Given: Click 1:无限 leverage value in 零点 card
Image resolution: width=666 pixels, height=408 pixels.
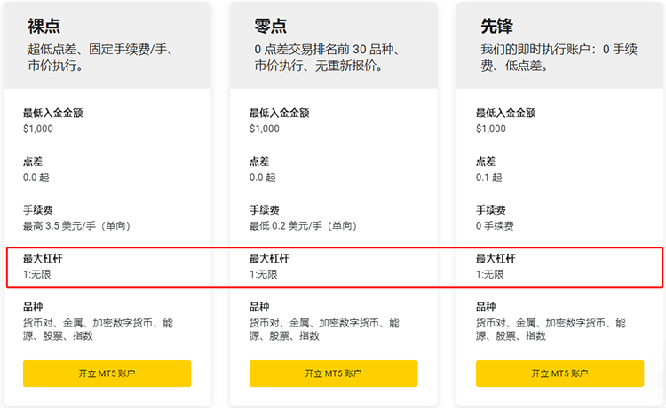Looking at the screenshot, I should point(264,274).
